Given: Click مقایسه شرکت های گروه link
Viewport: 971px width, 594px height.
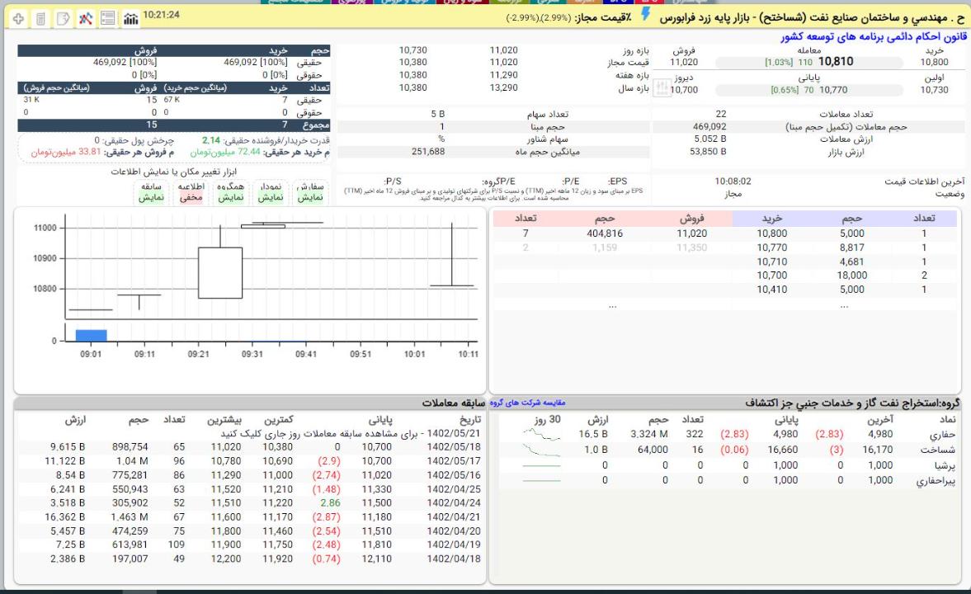Looking at the screenshot, I should [529, 403].
